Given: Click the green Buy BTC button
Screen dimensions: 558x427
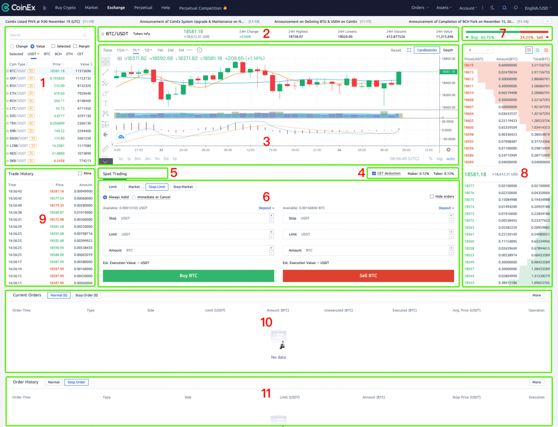Looking at the screenshot, I should coord(188,276).
